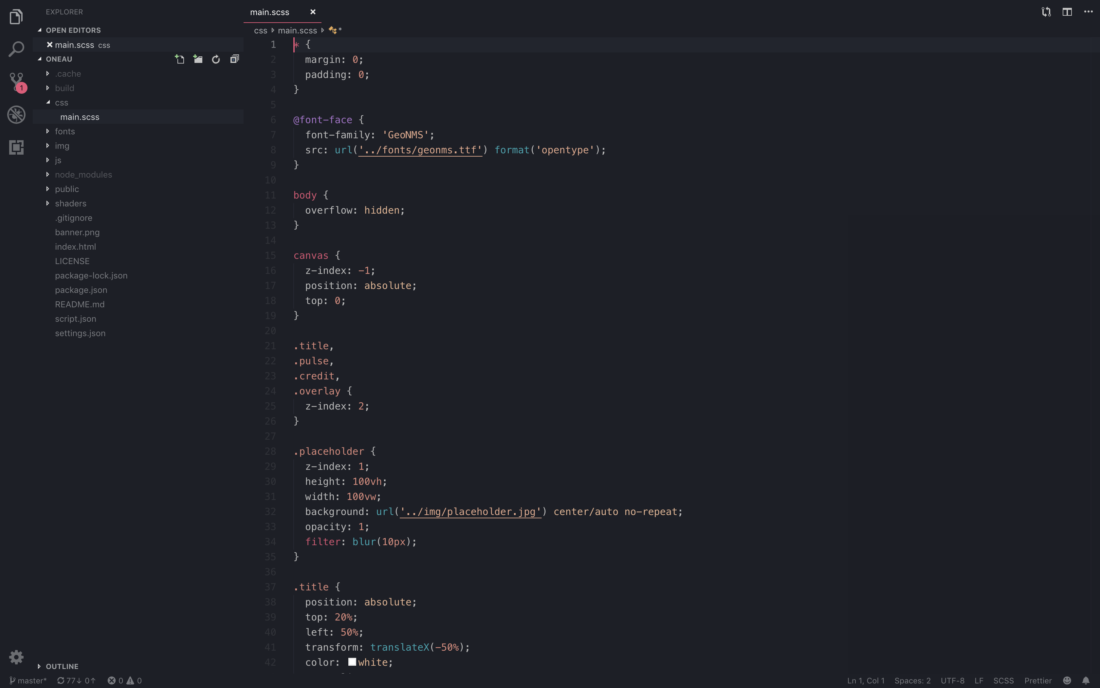This screenshot has width=1100, height=688.
Task: Open the Extensions view in the activity bar
Action: 16,147
